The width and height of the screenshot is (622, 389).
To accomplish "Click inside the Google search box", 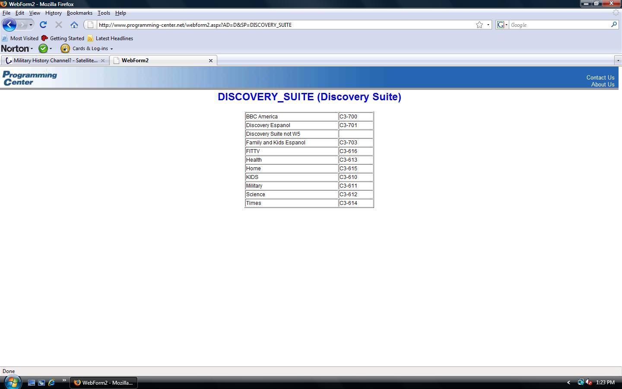I will pos(559,25).
